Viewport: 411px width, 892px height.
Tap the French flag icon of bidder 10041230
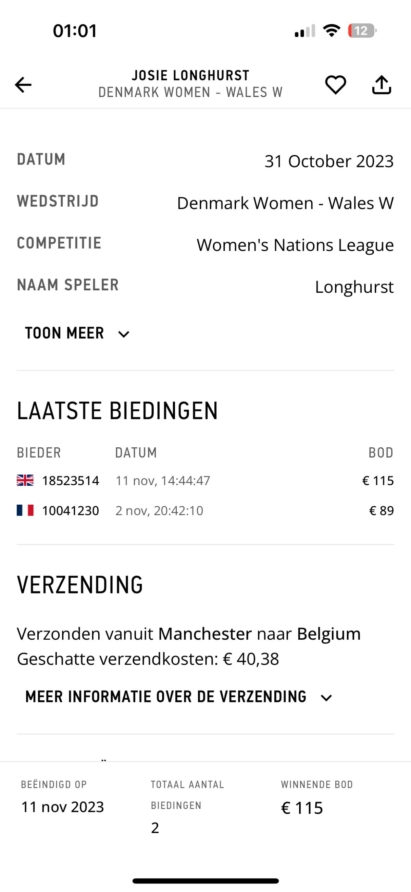[25, 510]
